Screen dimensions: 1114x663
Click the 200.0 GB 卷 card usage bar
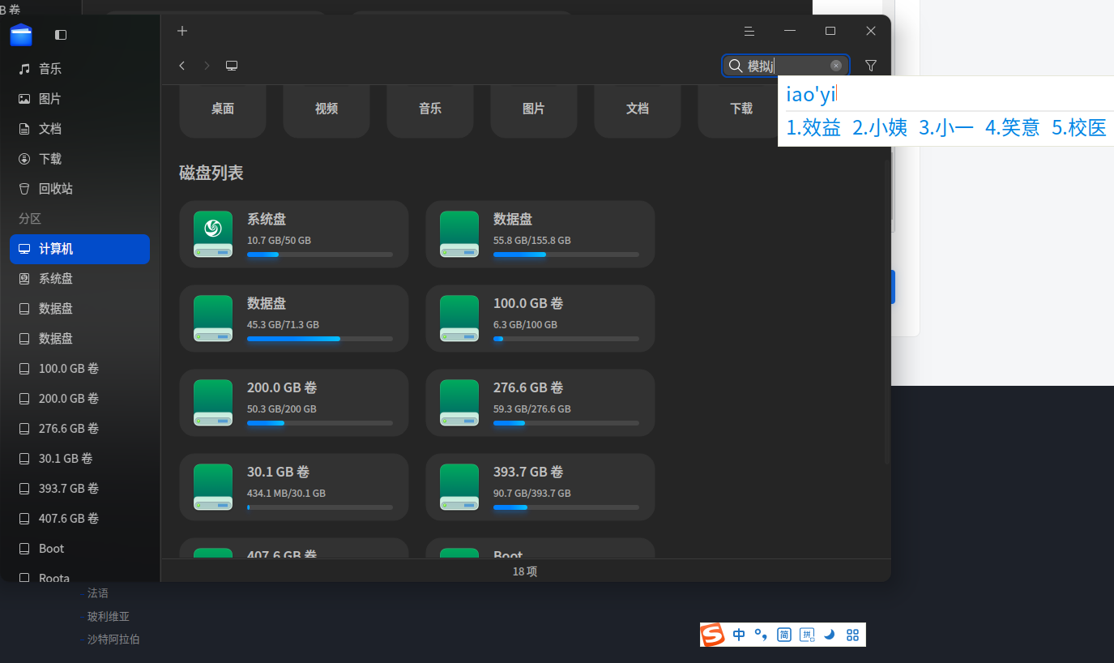(x=320, y=423)
